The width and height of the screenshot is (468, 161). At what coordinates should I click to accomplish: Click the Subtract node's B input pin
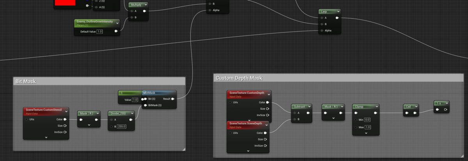(x=294, y=119)
